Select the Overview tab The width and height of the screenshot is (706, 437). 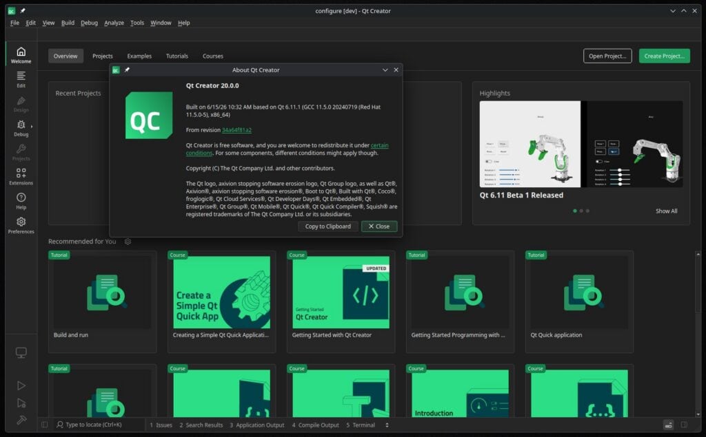[x=65, y=56]
